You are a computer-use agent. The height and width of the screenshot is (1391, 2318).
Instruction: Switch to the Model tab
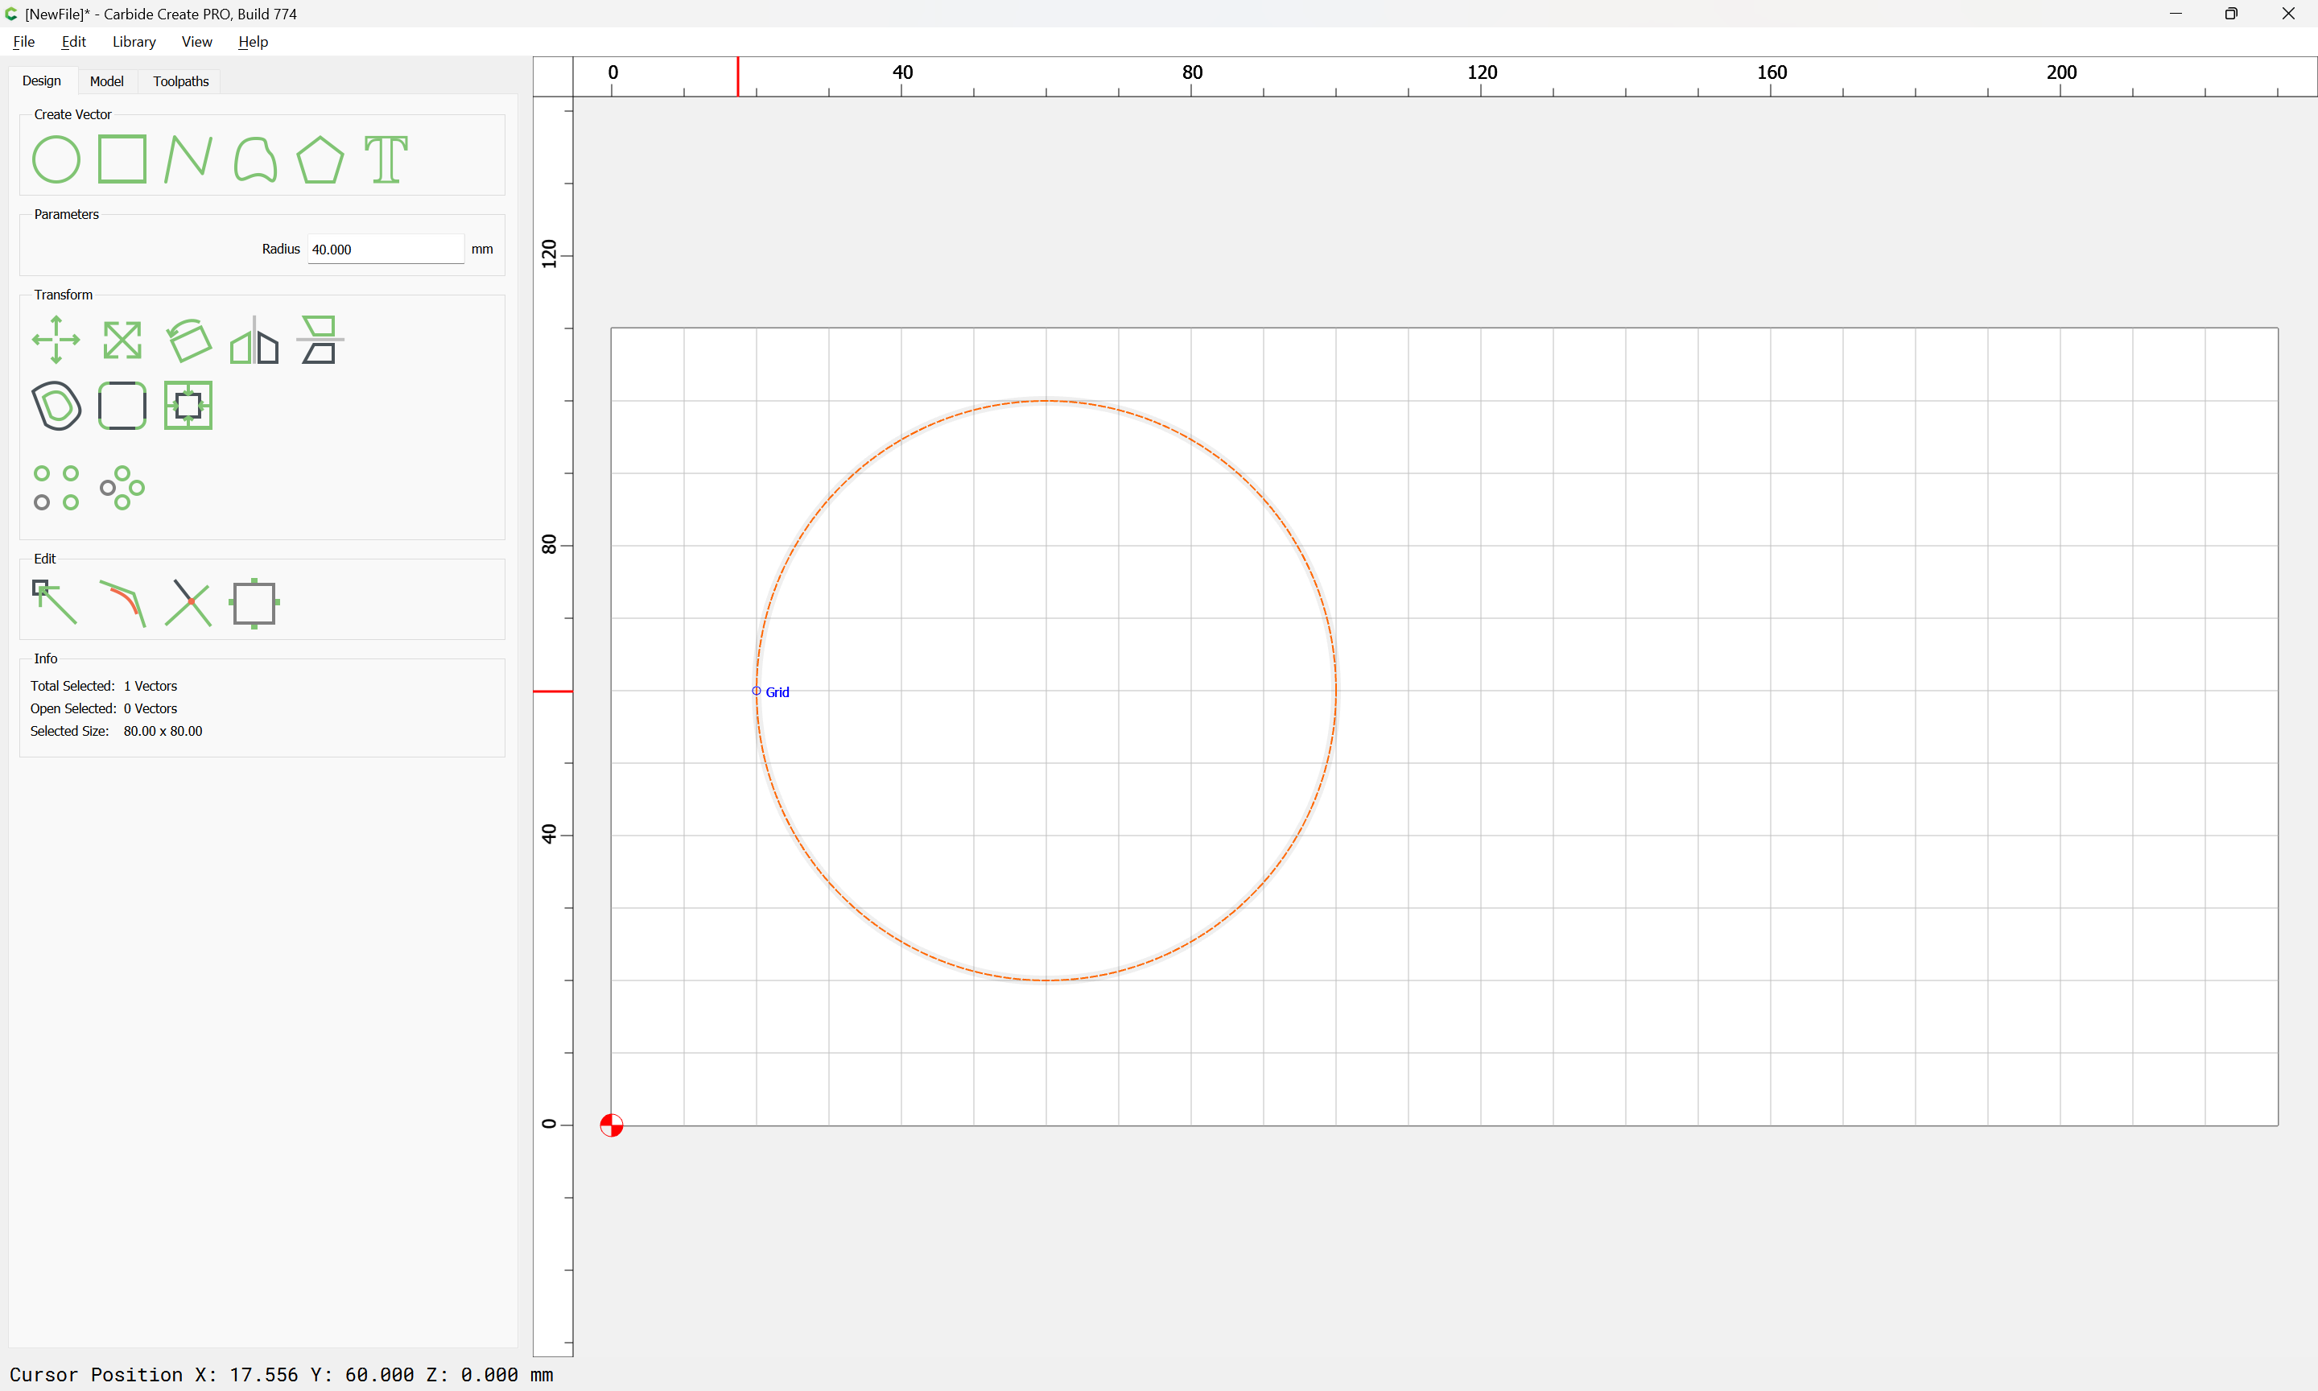pyautogui.click(x=107, y=81)
